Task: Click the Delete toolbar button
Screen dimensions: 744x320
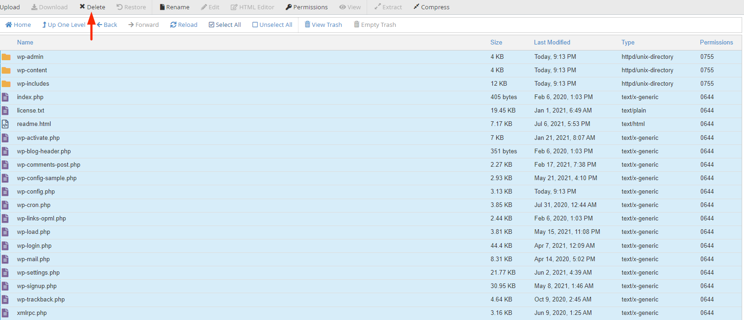Action: (92, 7)
